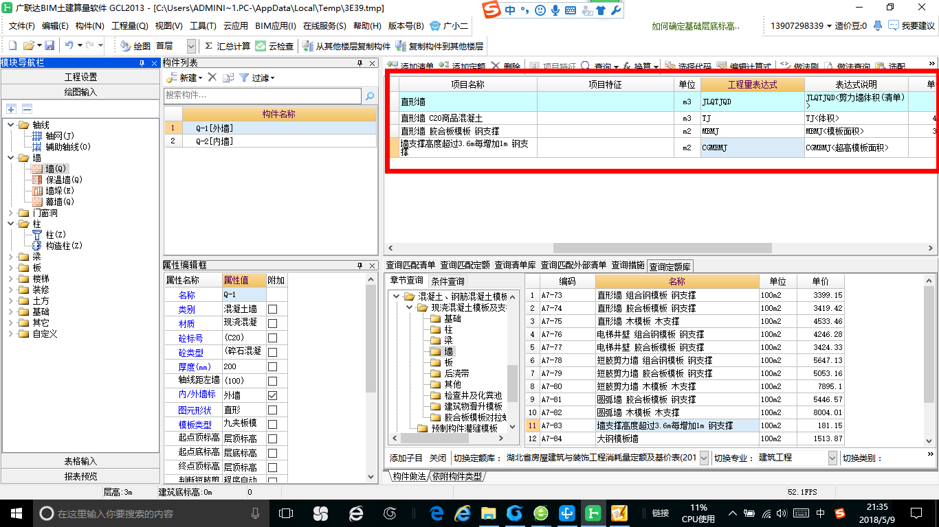This screenshot has height=527, width=939.
Task: Click the notification bell icon
Action: 878,26
